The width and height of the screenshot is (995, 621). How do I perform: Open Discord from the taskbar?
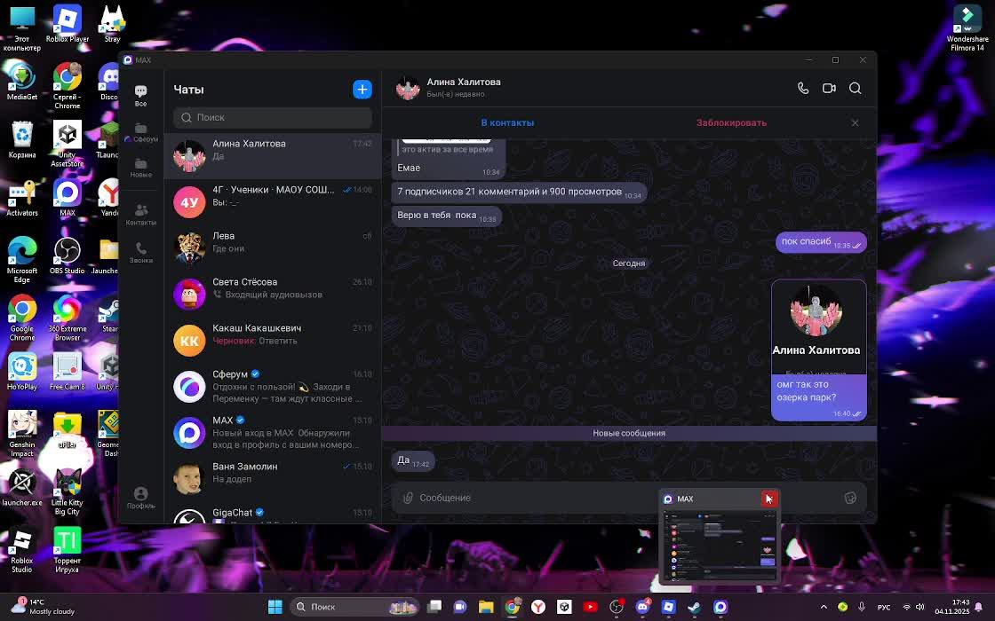coord(642,607)
